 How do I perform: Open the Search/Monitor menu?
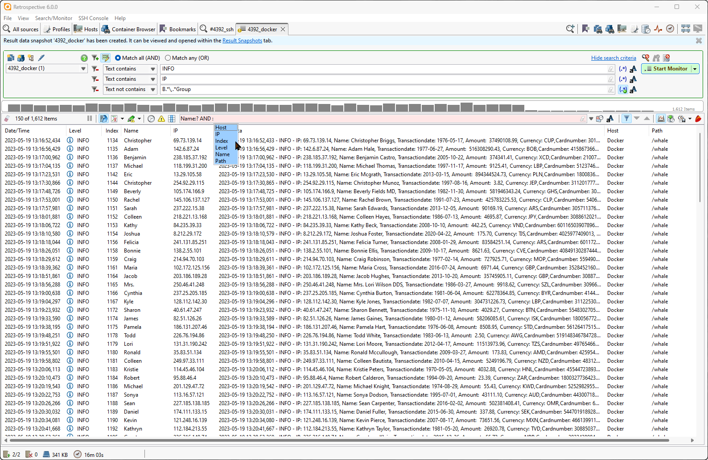(x=54, y=18)
